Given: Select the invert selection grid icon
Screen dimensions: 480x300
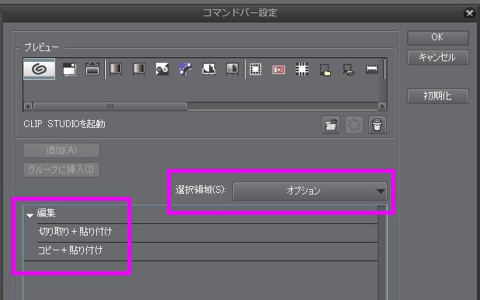Looking at the screenshot, I should click(x=302, y=69).
